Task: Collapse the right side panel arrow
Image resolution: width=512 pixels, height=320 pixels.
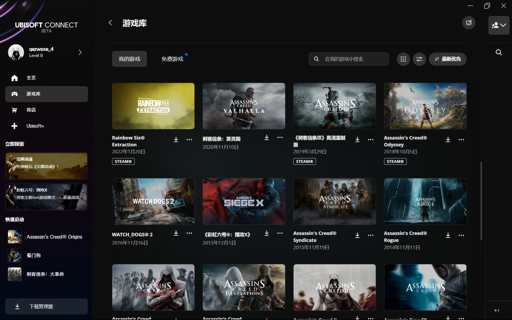Action: tap(497, 310)
